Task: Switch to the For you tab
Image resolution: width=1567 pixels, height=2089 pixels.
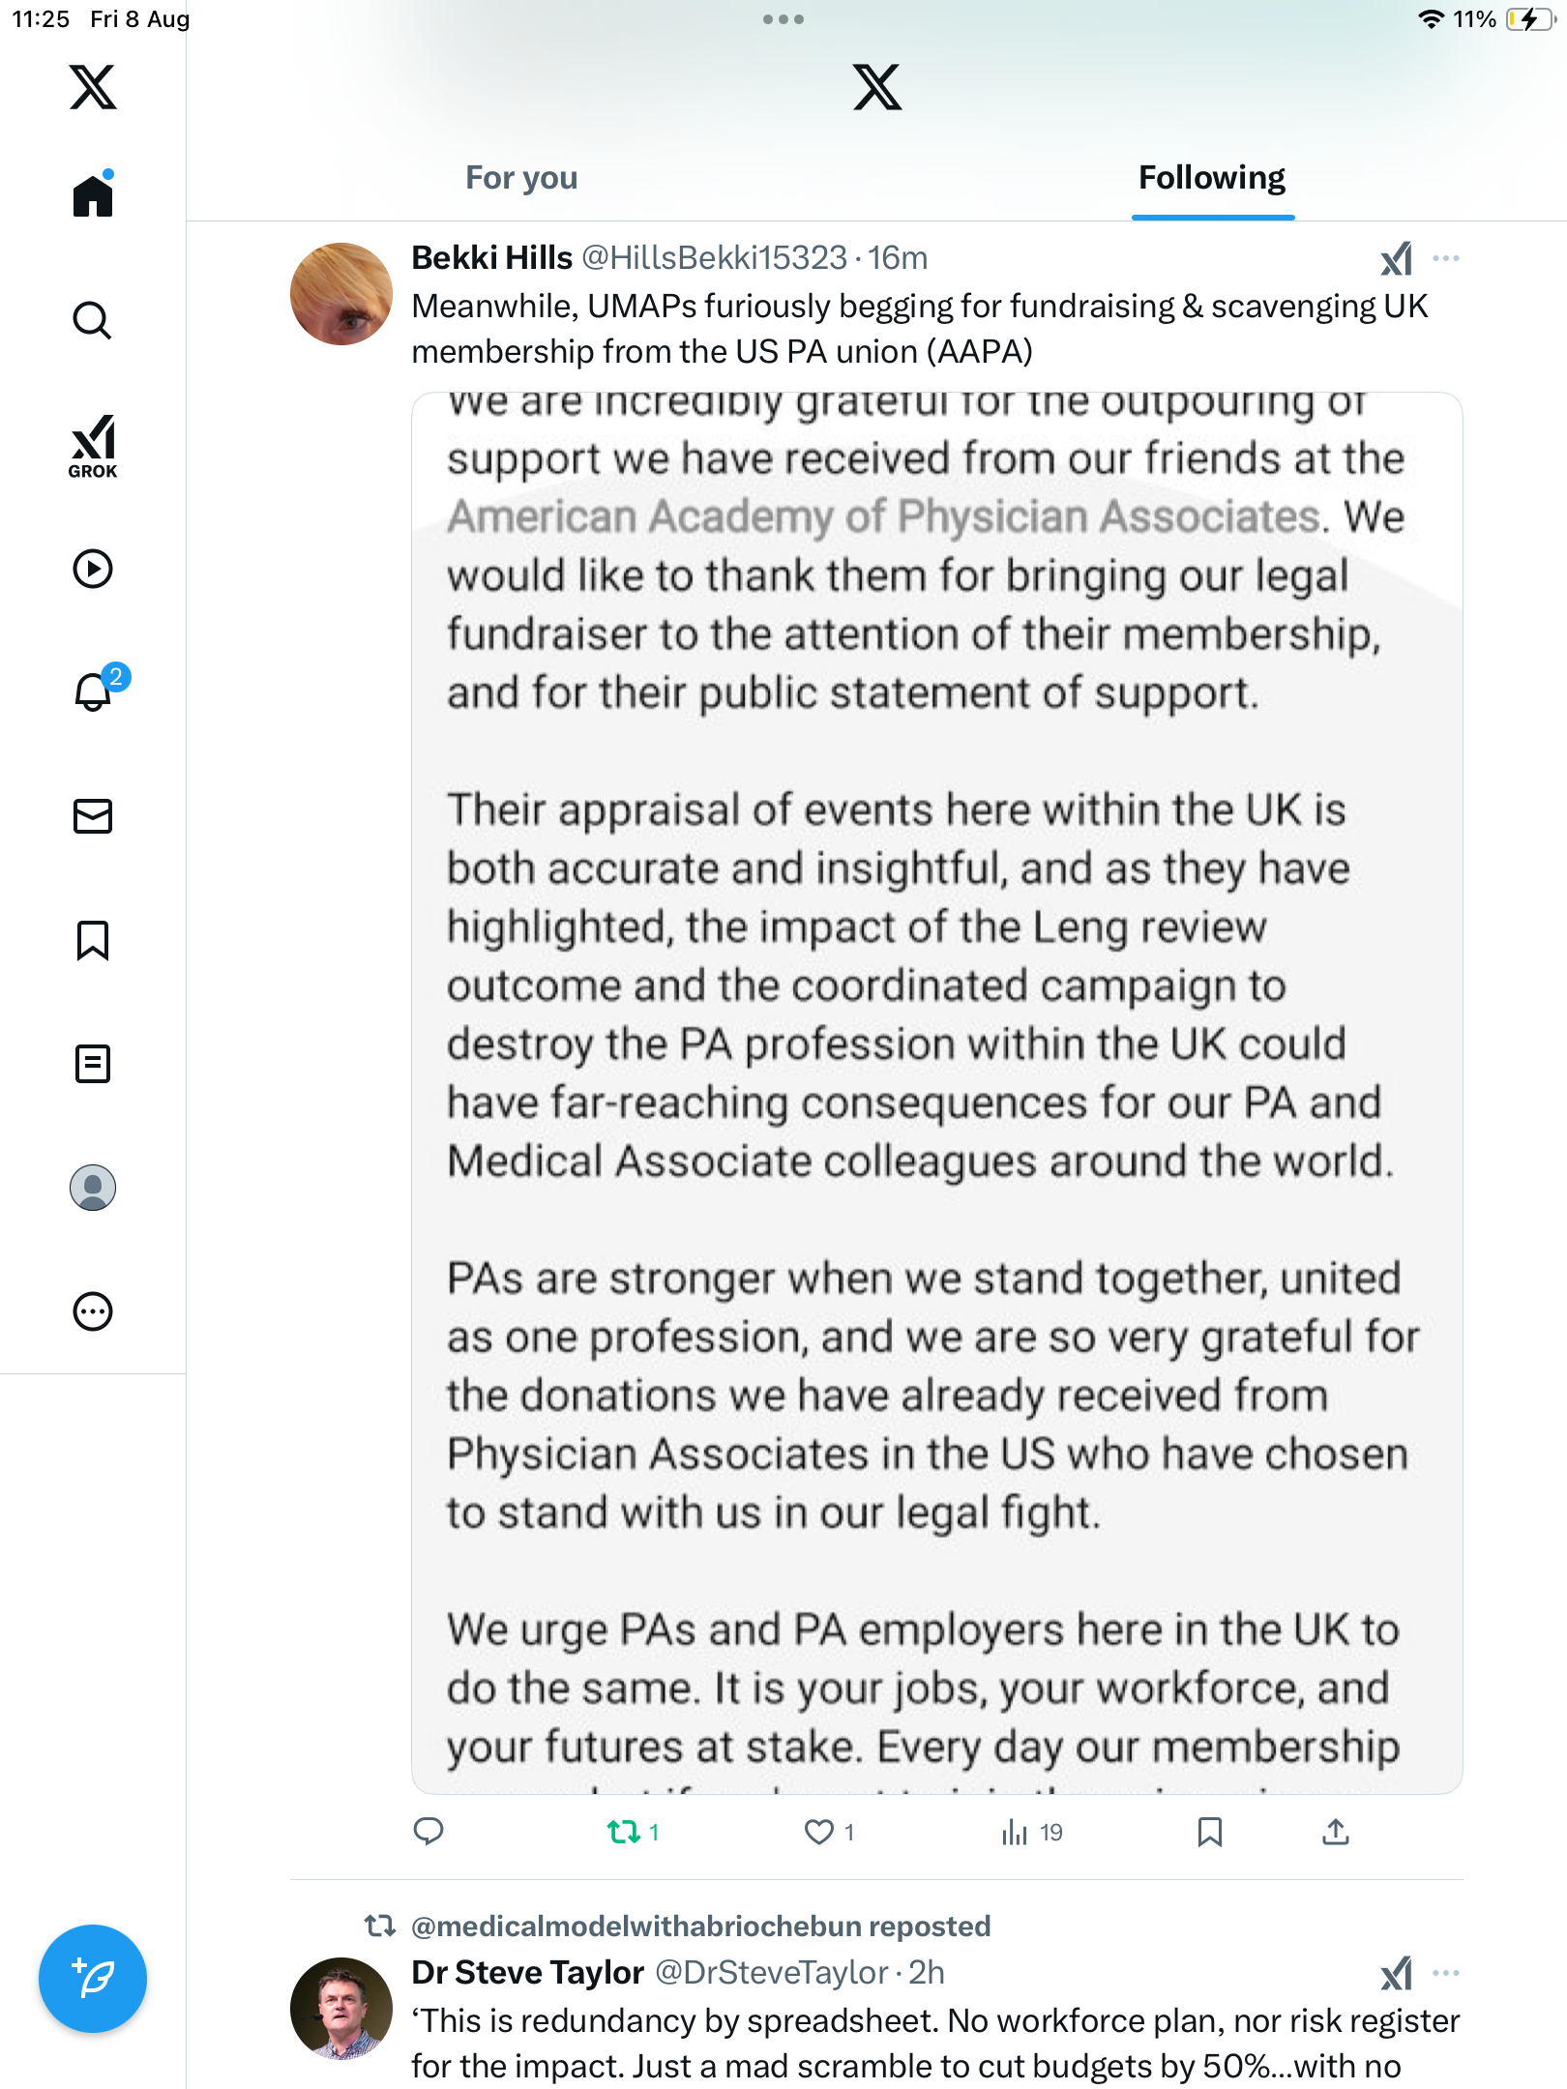Action: (521, 178)
